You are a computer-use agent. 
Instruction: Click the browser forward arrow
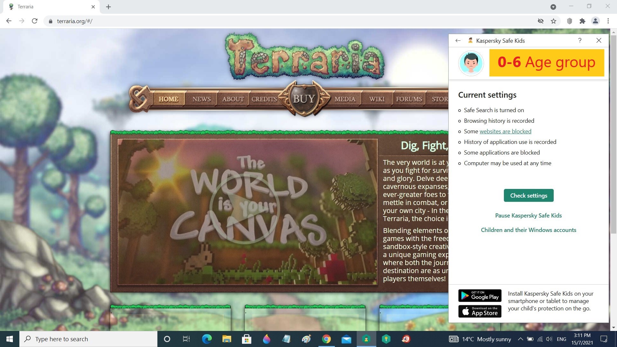(22, 21)
